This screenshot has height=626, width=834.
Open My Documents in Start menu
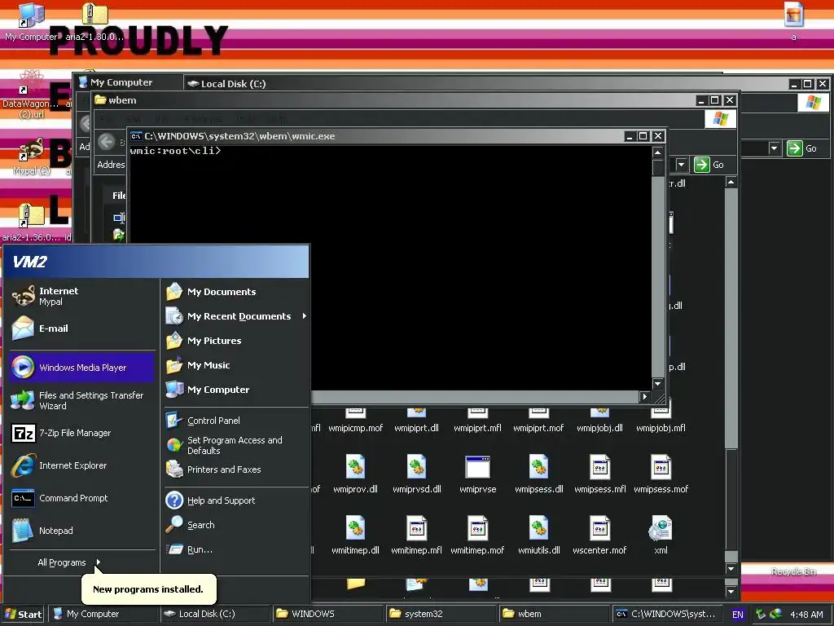click(x=236, y=292)
